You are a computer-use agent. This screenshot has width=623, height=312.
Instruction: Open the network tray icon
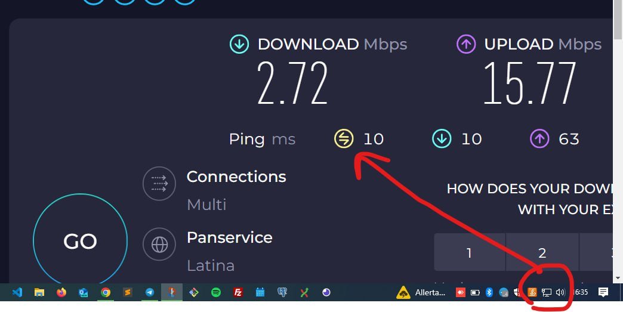(546, 292)
